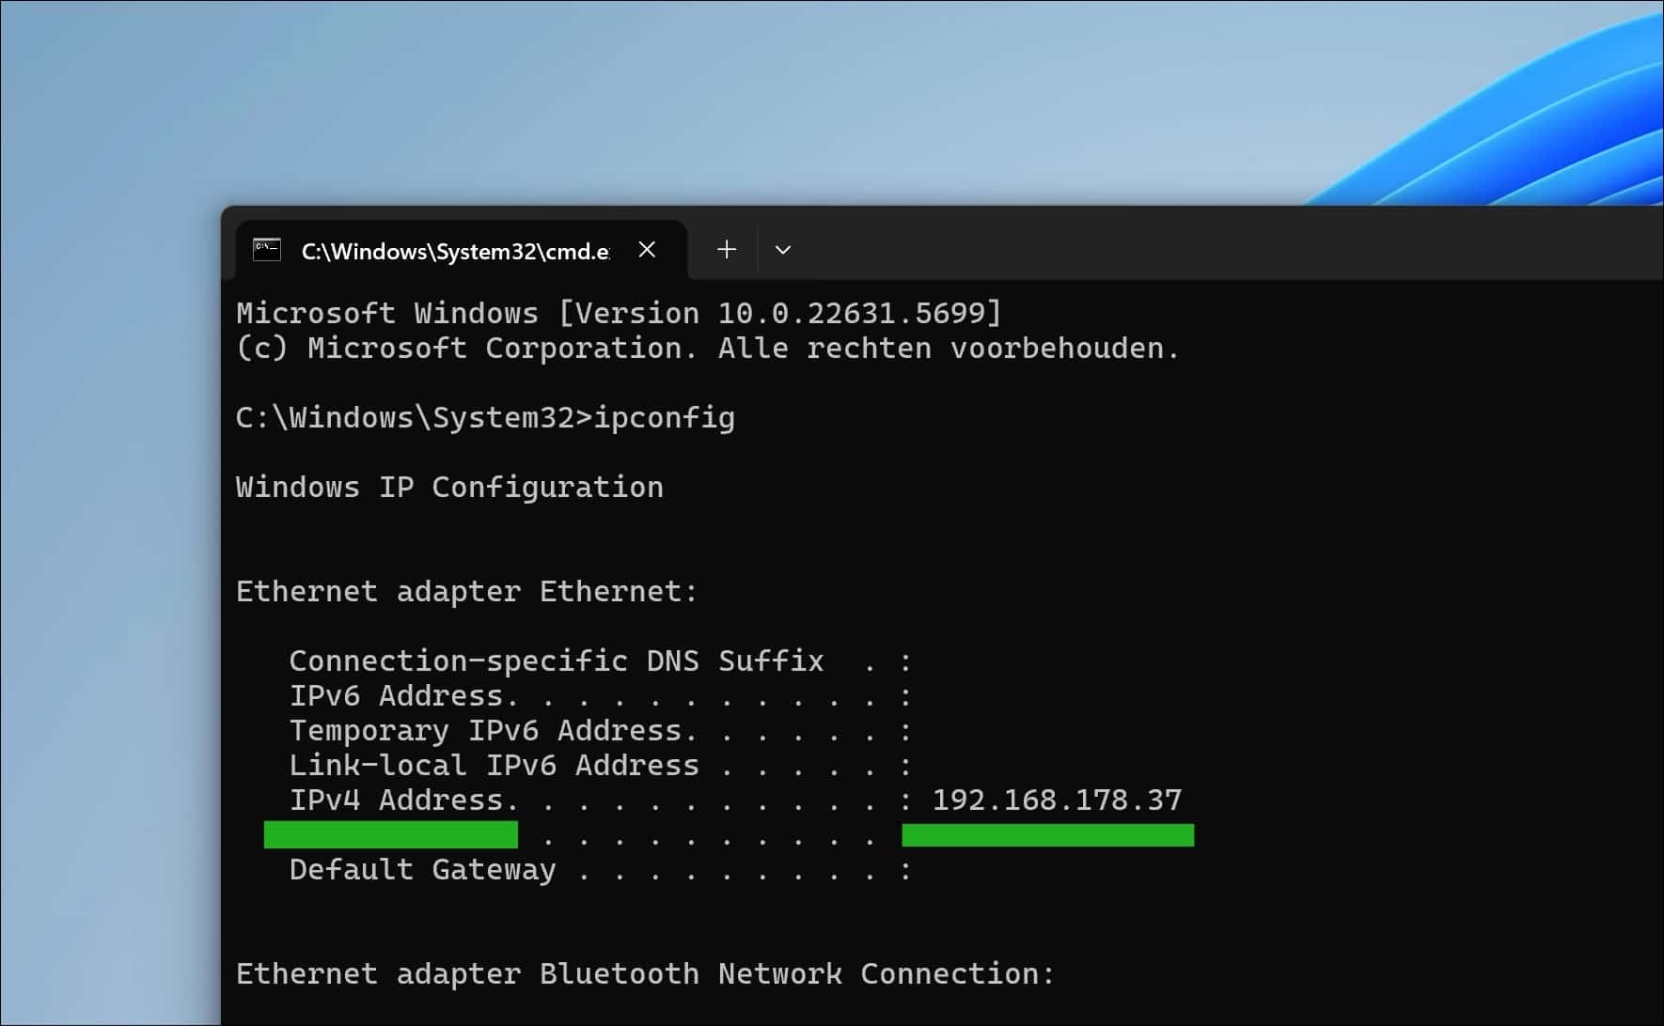The height and width of the screenshot is (1026, 1664).
Task: Click the left green highlighted redaction bar
Action: coord(390,834)
